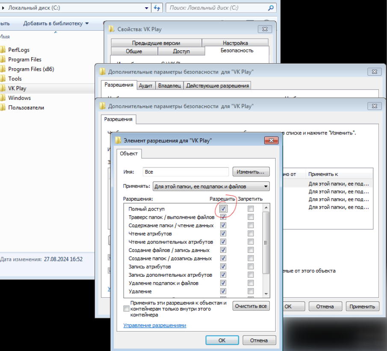
Task: Toggle Allow for 'Запись дополнительных атрибутов'
Action: (x=223, y=275)
